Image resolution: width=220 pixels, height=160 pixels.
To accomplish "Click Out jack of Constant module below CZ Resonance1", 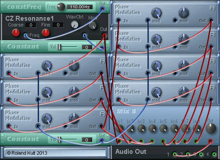I will [102, 48].
